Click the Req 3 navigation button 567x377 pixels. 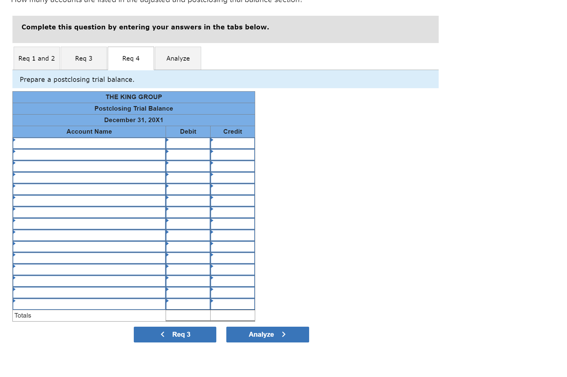click(x=175, y=334)
